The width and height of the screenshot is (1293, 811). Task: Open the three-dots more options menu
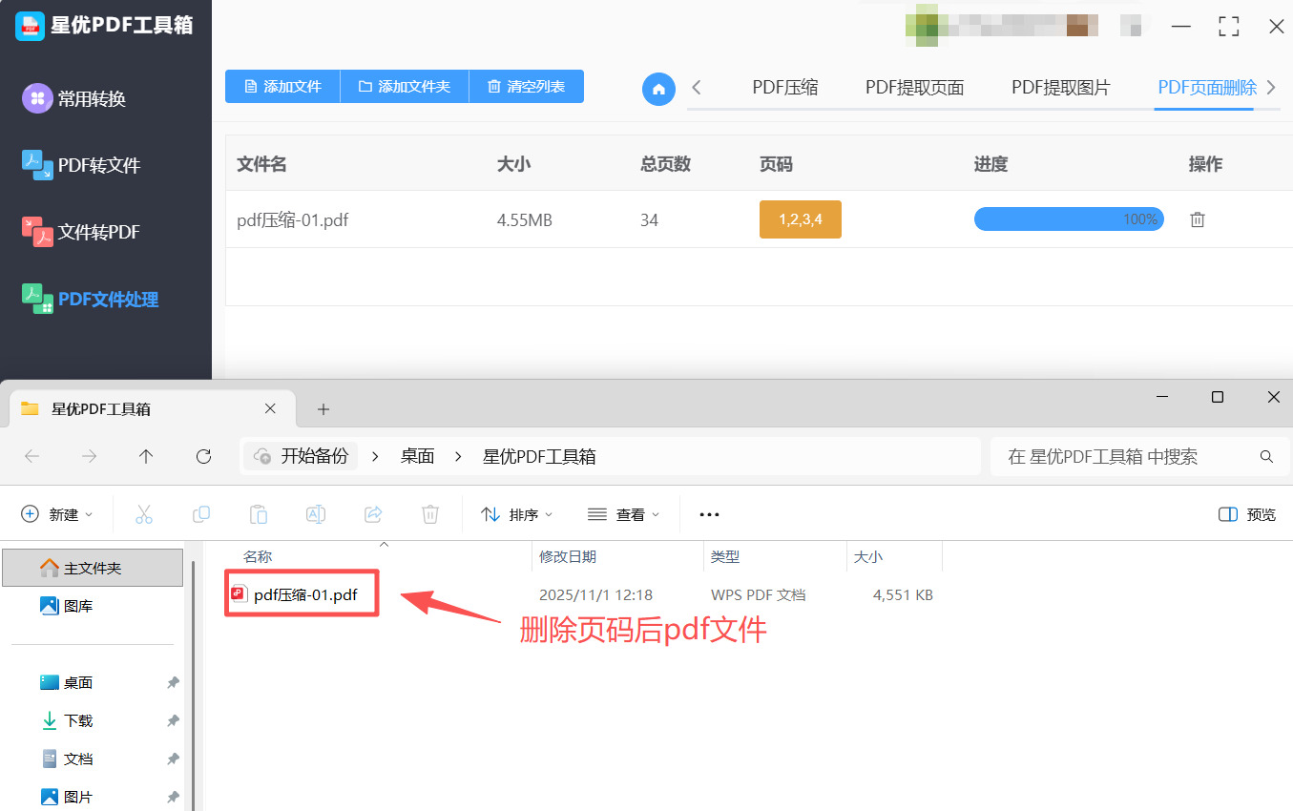(x=709, y=514)
